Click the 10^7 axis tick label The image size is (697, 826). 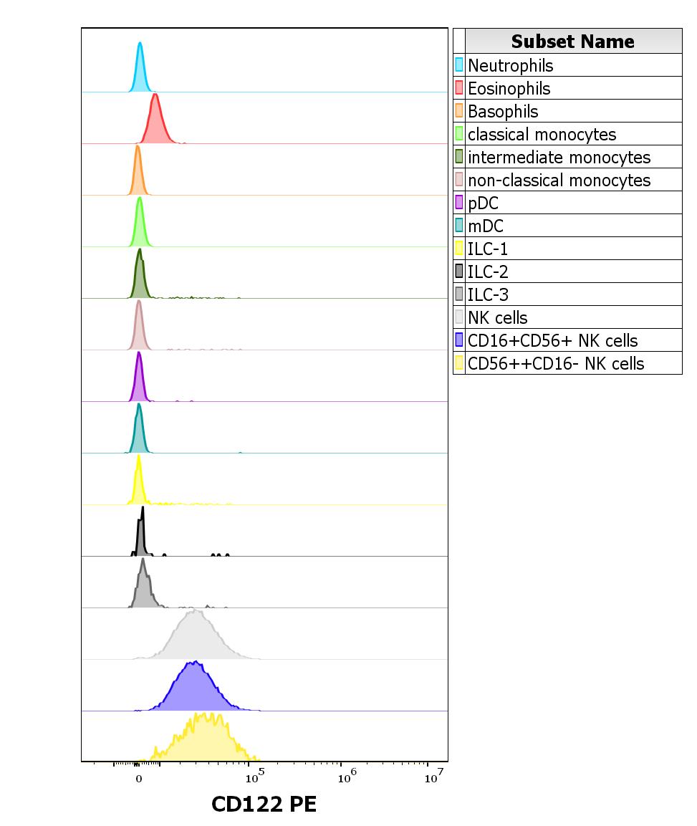tap(434, 776)
